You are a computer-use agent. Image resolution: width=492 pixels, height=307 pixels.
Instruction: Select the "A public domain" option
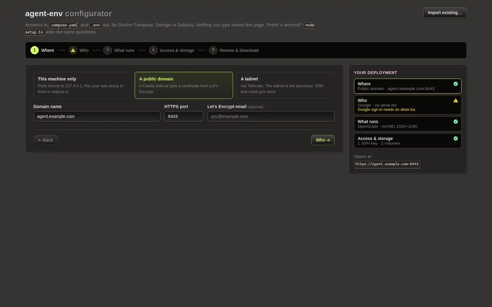click(184, 85)
